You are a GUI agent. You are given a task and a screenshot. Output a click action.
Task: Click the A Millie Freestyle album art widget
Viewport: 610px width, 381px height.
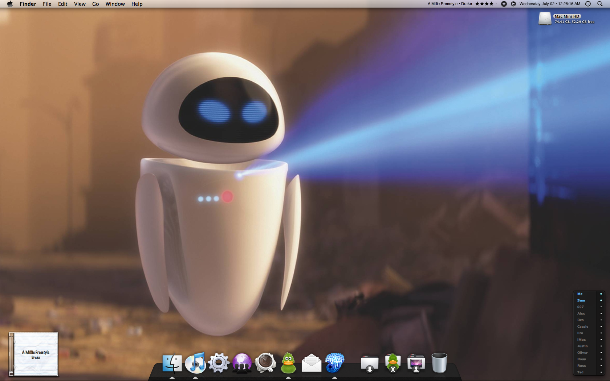click(x=33, y=354)
